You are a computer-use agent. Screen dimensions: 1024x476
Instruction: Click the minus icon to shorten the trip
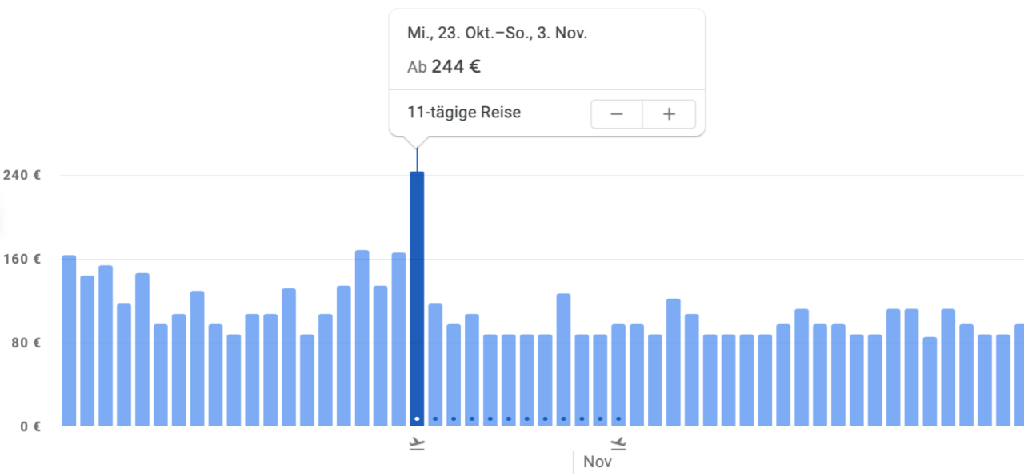(616, 114)
